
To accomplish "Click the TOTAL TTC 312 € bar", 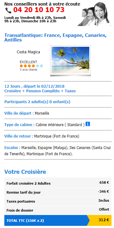I will (x=58, y=220).
